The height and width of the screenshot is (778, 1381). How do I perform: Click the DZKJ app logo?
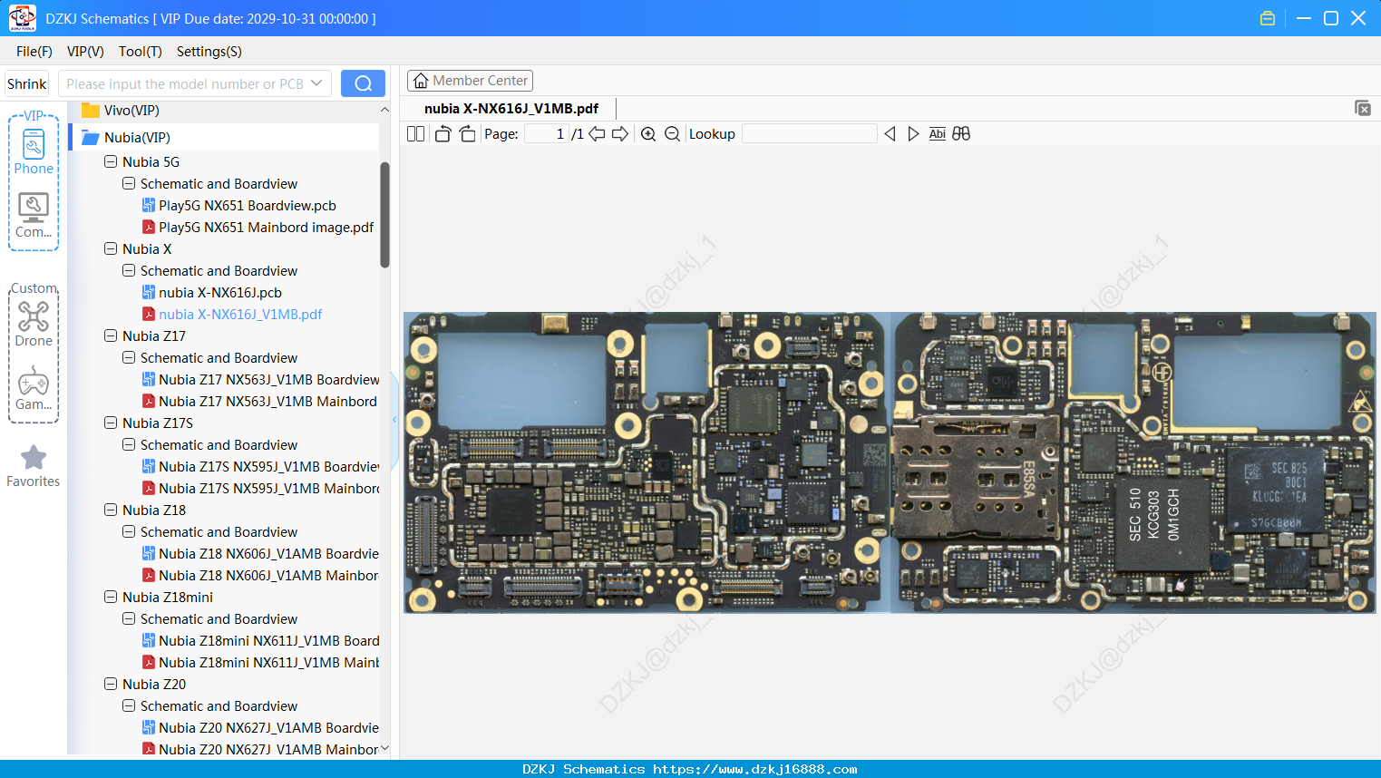click(x=22, y=18)
